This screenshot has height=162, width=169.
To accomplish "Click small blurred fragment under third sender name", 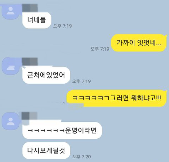I will pyautogui.click(x=25, y=122).
